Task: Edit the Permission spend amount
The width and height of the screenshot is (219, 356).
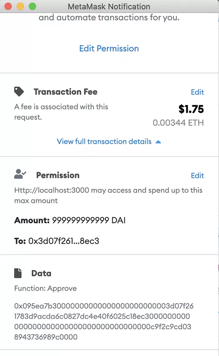Action: 197,175
